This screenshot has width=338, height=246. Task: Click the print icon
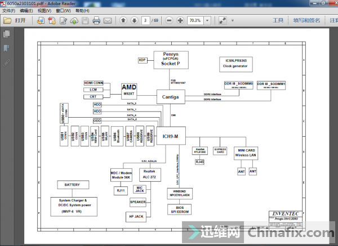[96, 20]
